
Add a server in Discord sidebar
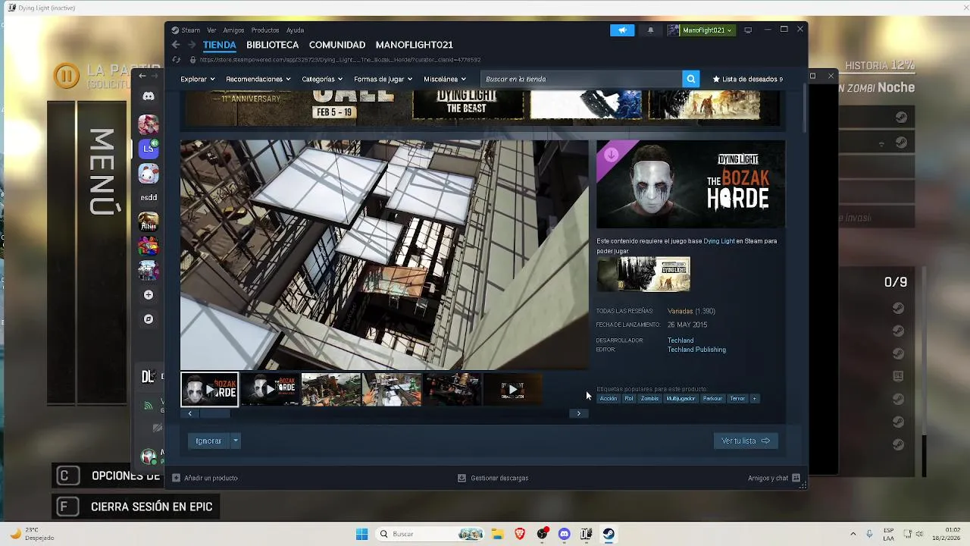[x=149, y=295]
